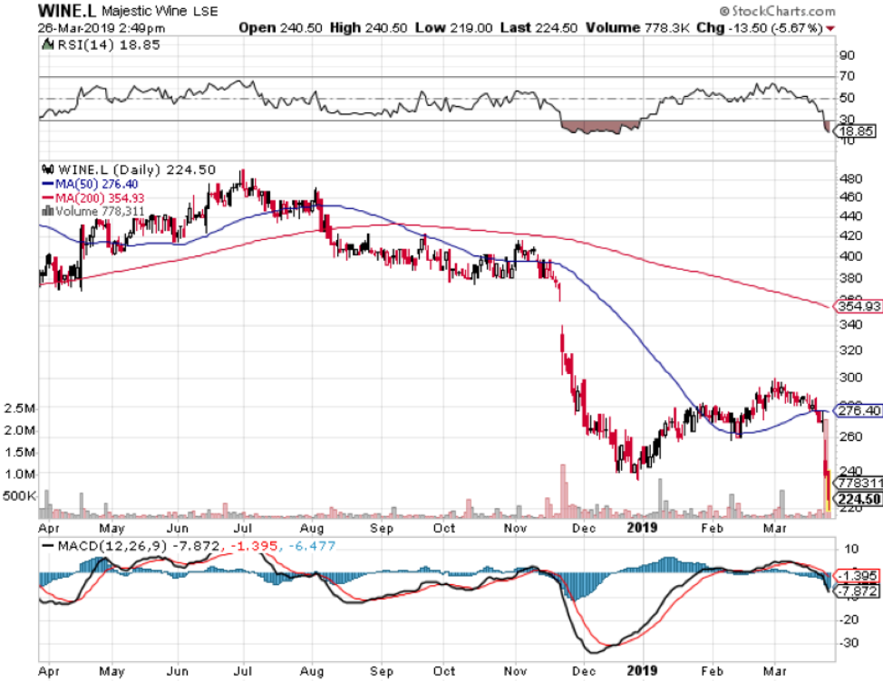The image size is (883, 681).
Task: Click the 224.50 last price tag
Action: [x=857, y=498]
